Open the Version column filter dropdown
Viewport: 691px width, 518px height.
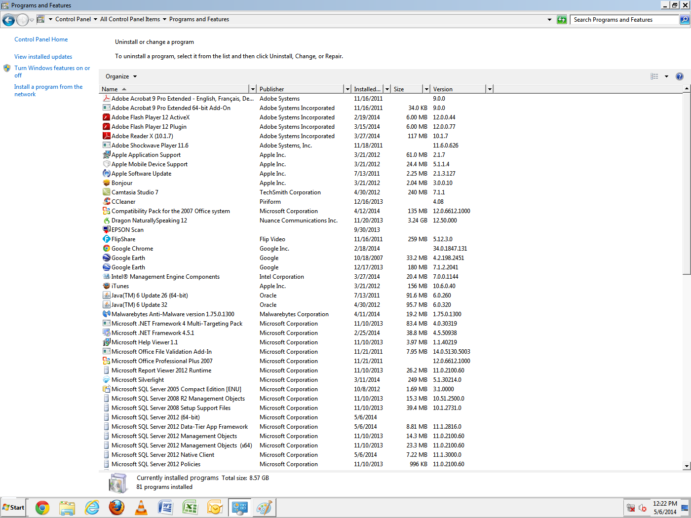pos(490,89)
